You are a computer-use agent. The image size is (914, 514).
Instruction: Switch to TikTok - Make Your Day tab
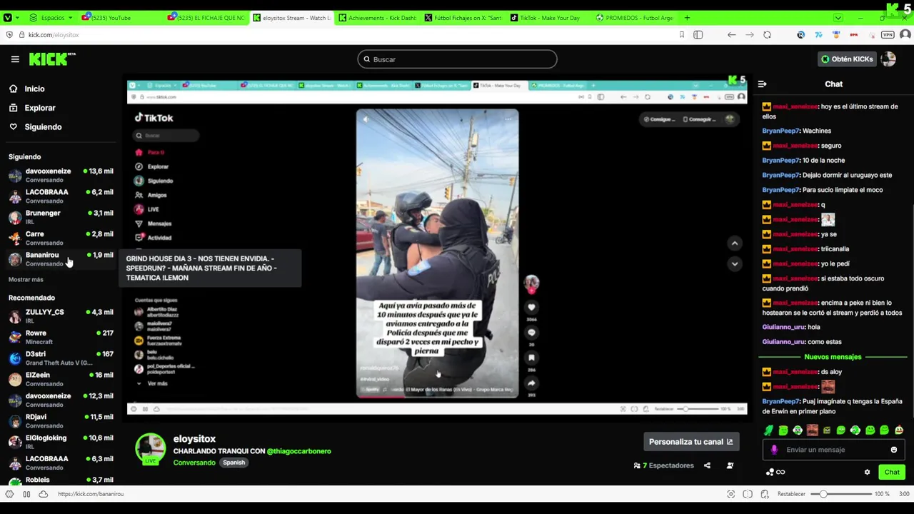tap(548, 17)
